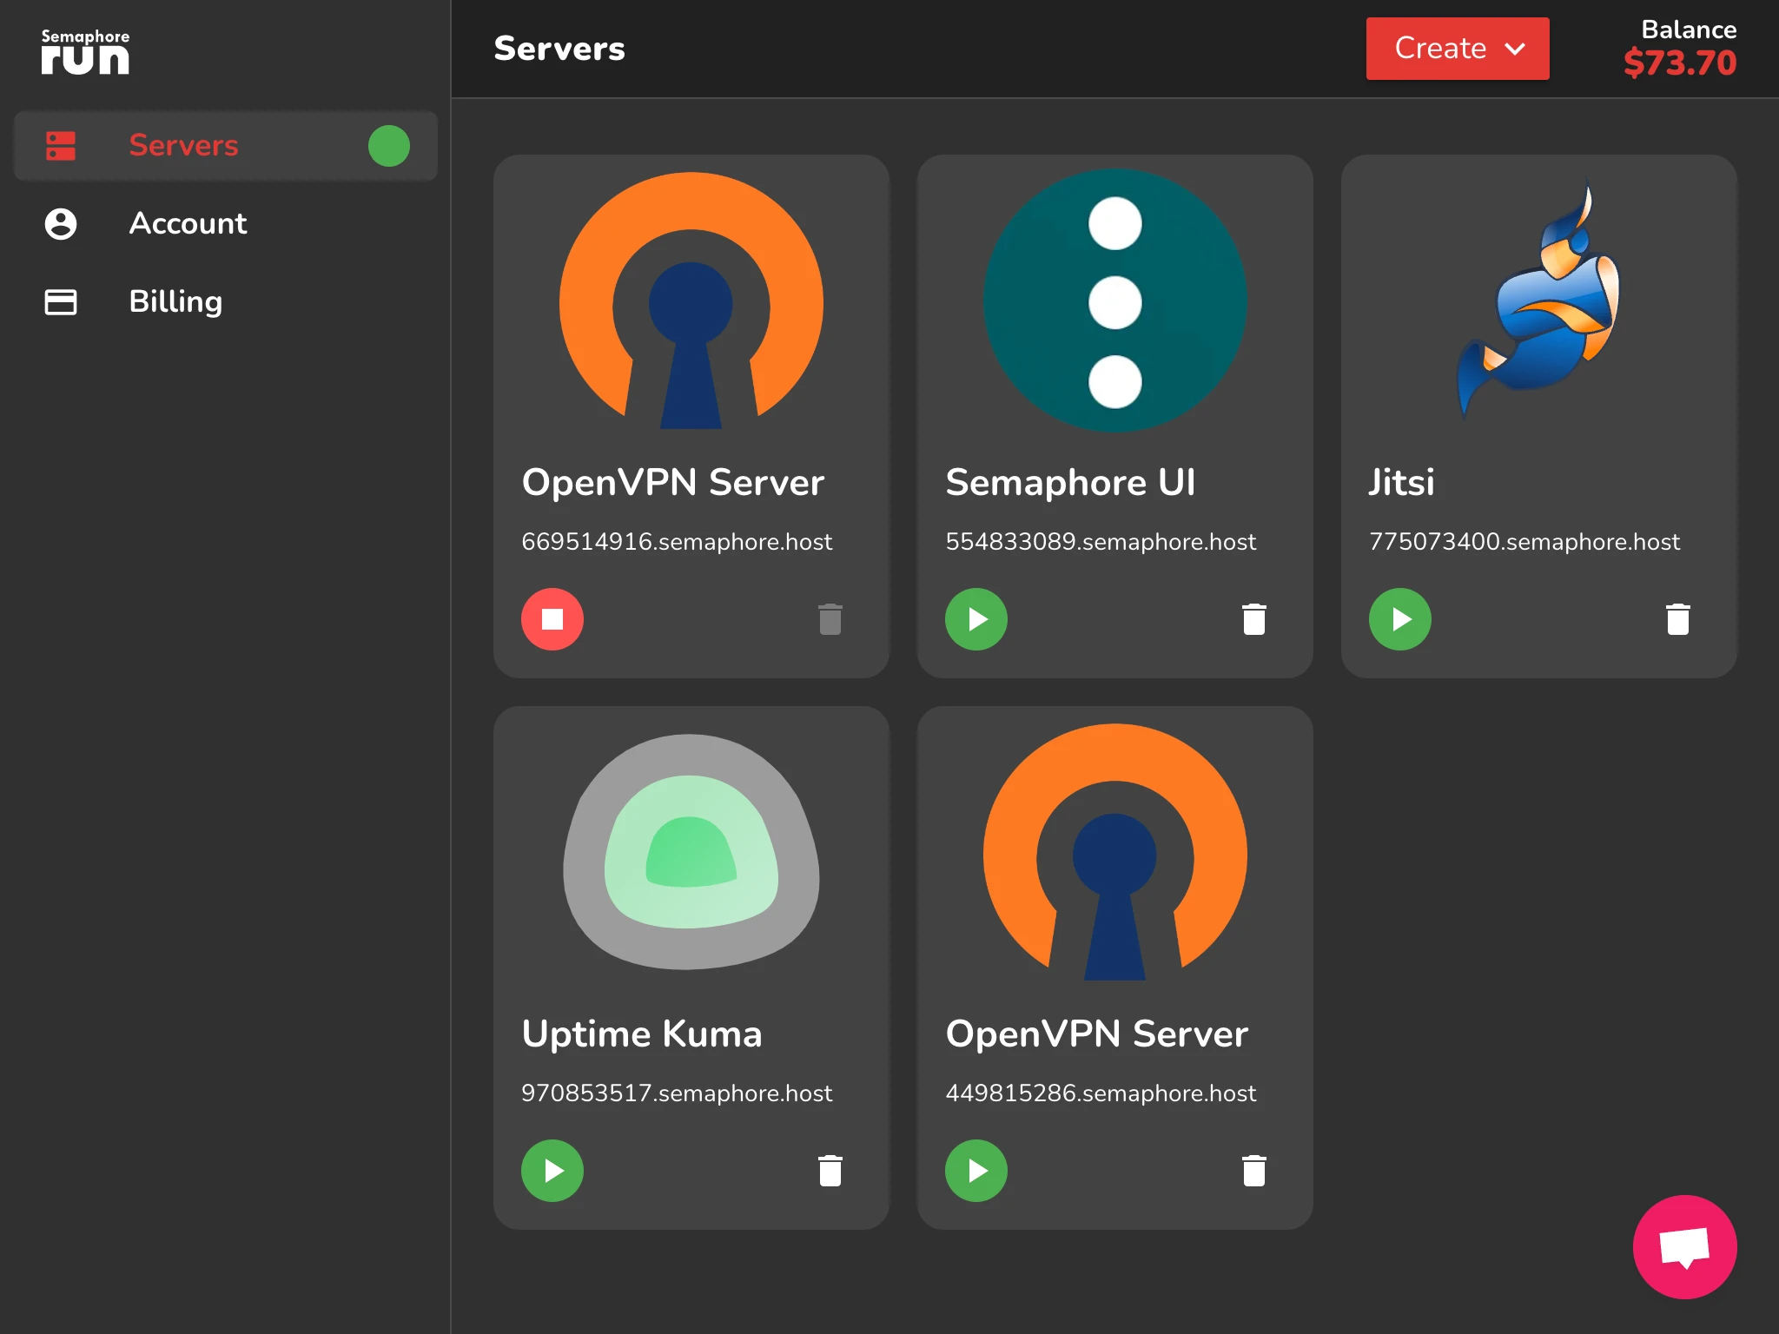Open the pink chat support button
Image resolution: width=1779 pixels, height=1334 pixels.
point(1685,1247)
